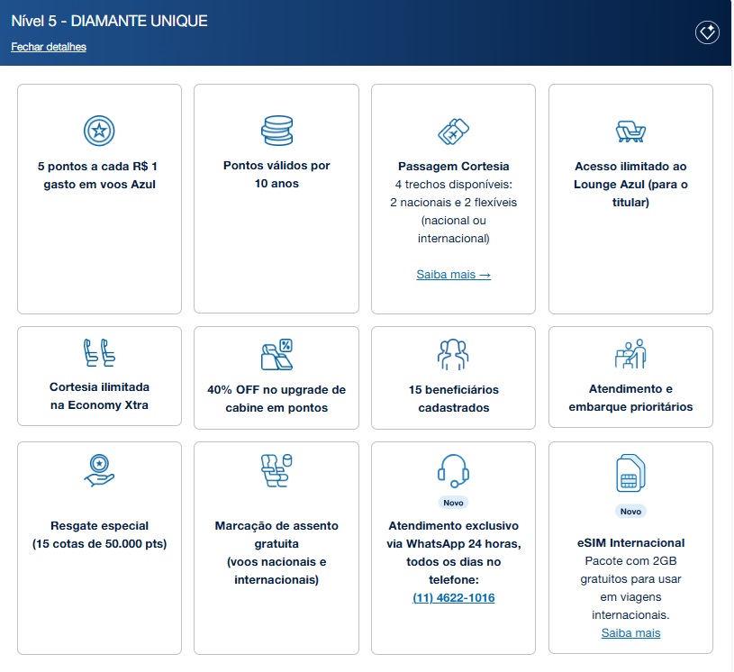Click the Nível 5 - DIAMANTE UNIQUE heading

(109, 21)
